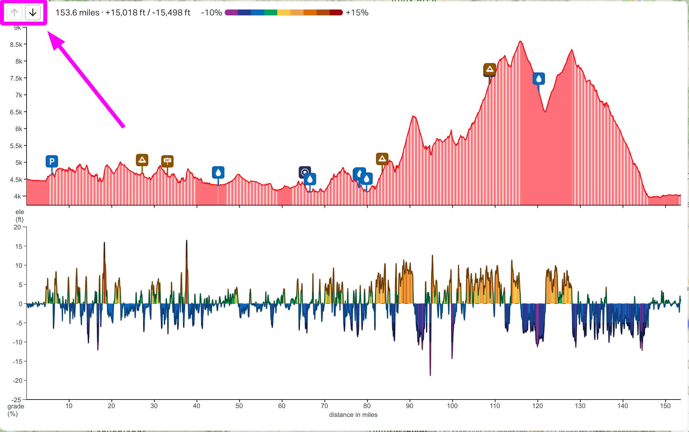Image resolution: width=689 pixels, height=432 pixels.
Task: Click the "-15" grade axis tick label
Action: click(17, 361)
